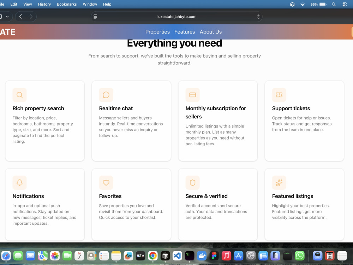Open Safari from the Dock
This screenshot has width=353, height=265.
[6, 256]
